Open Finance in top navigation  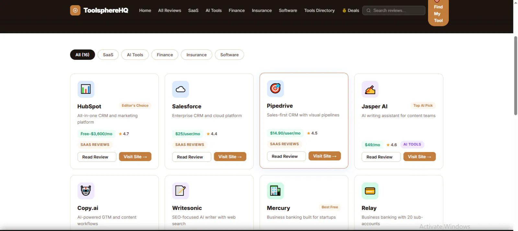click(x=236, y=10)
